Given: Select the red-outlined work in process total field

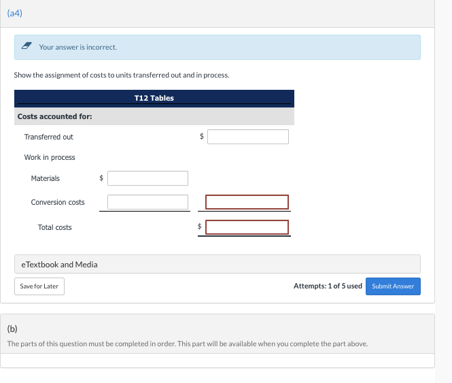Looking at the screenshot, I should (247, 202).
